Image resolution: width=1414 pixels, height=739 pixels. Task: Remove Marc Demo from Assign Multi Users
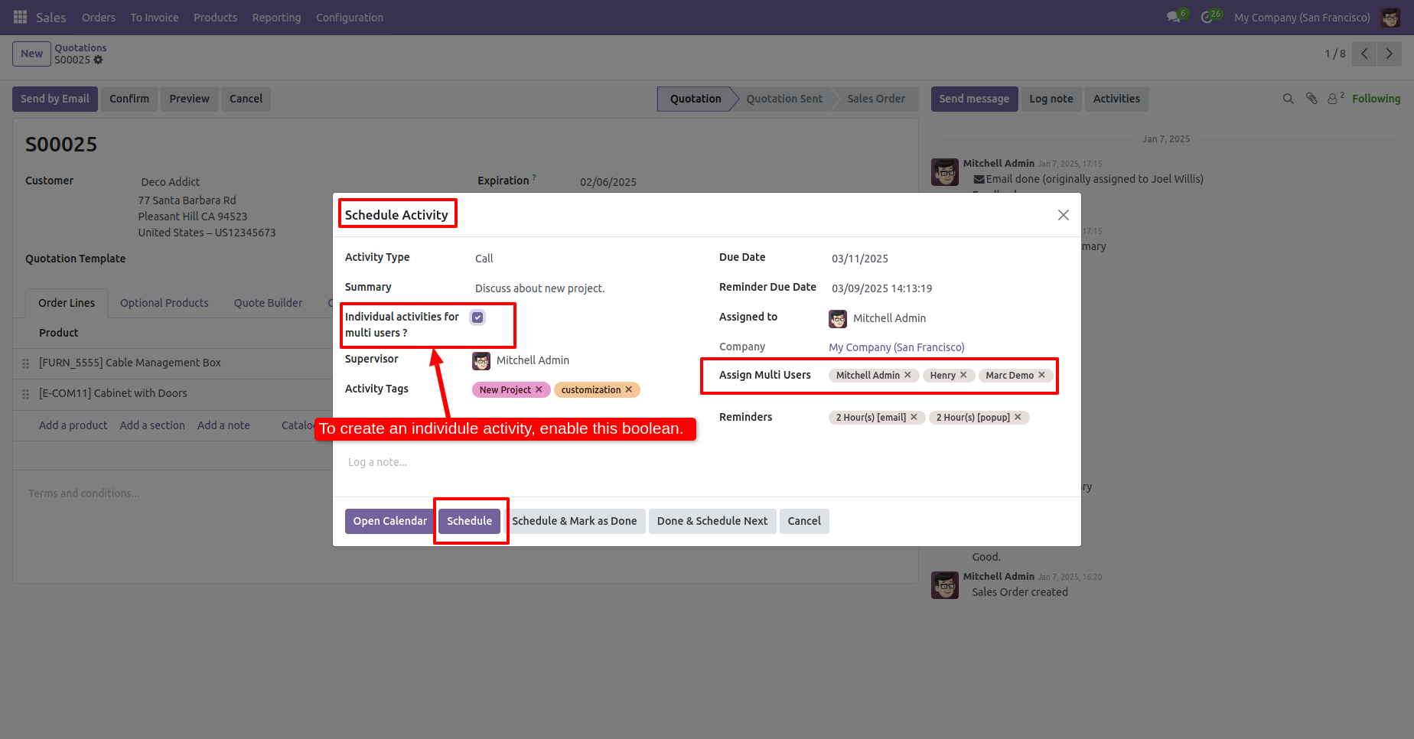pos(1041,375)
